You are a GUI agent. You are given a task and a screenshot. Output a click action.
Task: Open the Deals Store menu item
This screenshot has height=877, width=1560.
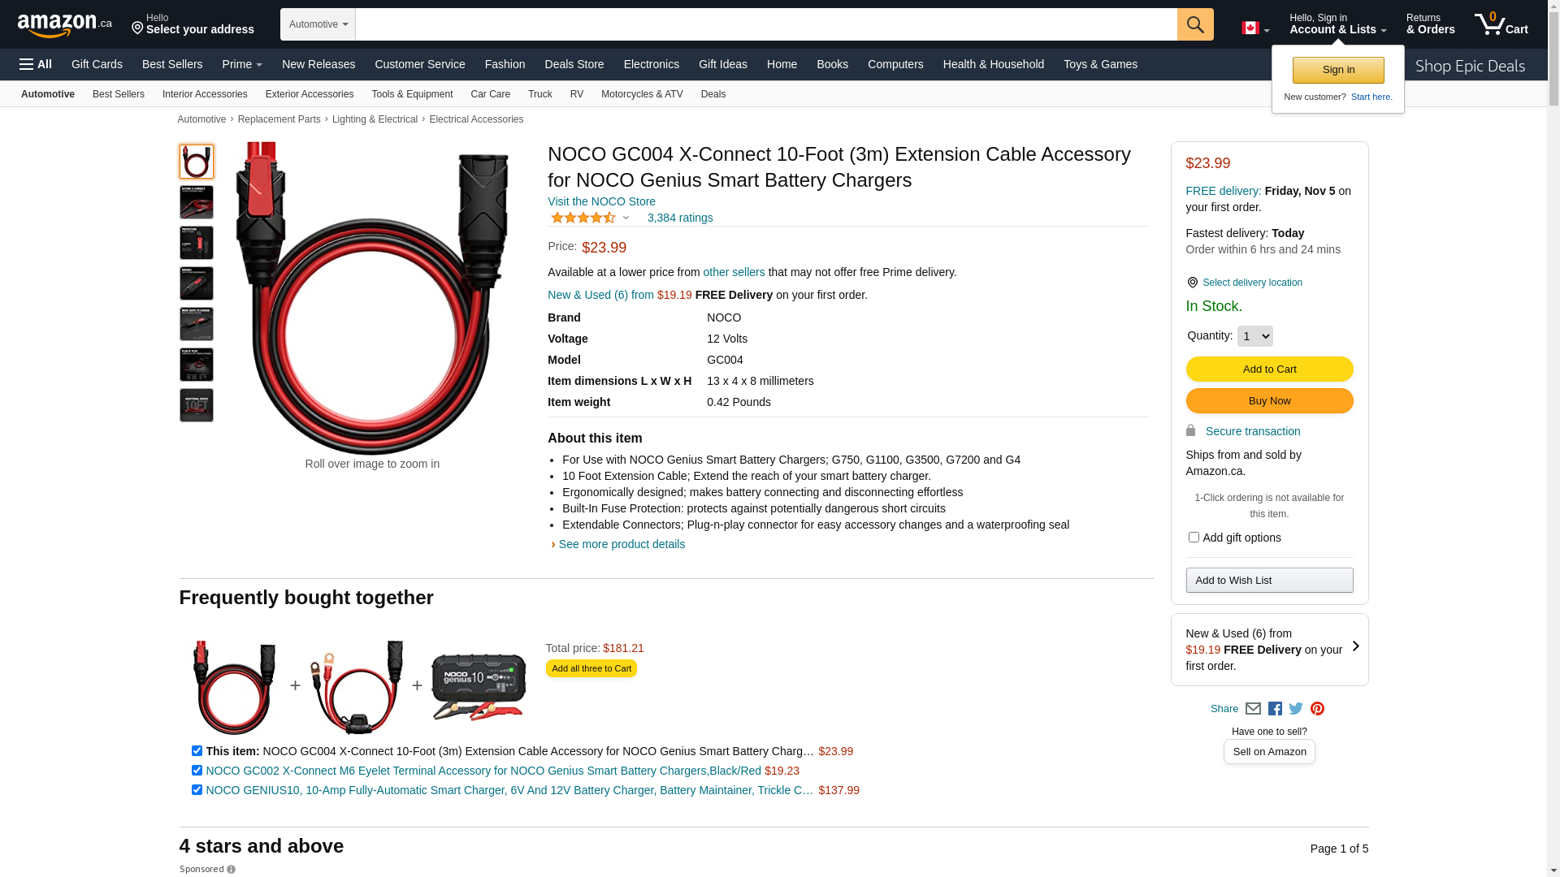pyautogui.click(x=574, y=64)
